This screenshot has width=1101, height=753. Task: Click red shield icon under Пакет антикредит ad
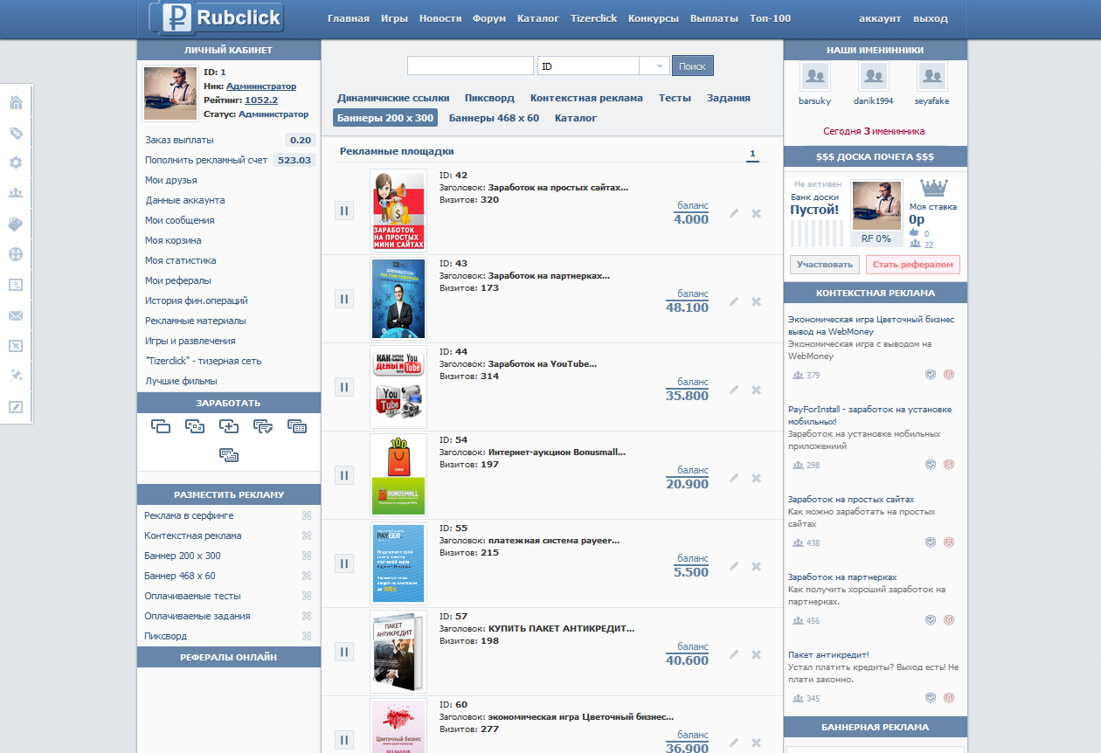pos(949,698)
